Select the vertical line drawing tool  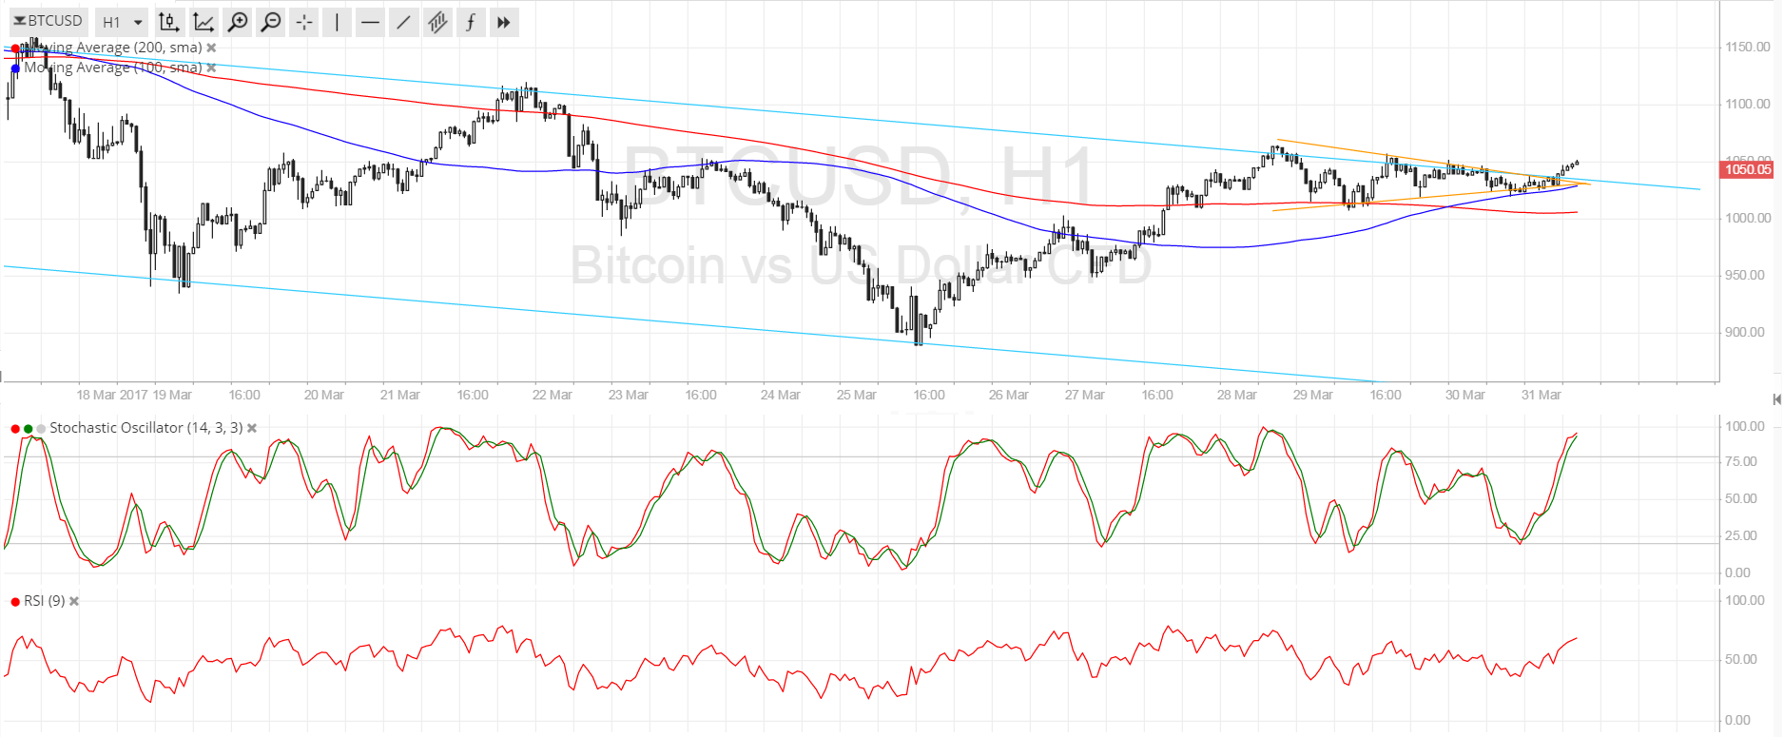point(337,22)
